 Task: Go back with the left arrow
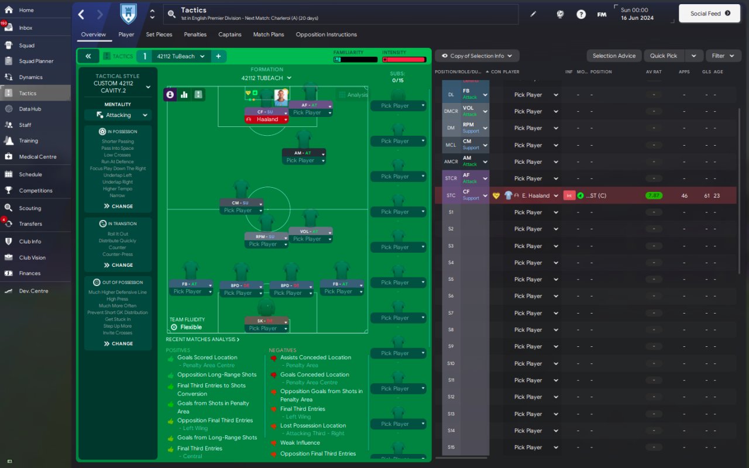click(x=81, y=14)
